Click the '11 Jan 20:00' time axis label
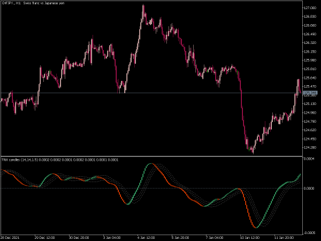The image size is (321, 241). [x=284, y=238]
